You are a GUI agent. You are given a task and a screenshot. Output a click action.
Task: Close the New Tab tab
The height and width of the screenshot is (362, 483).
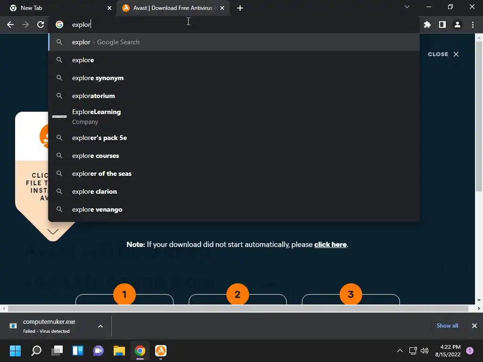(x=109, y=8)
